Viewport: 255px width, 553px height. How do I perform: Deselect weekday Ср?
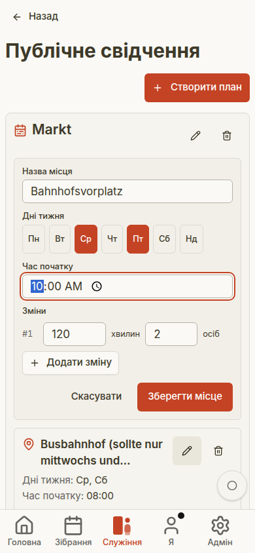[86, 239]
